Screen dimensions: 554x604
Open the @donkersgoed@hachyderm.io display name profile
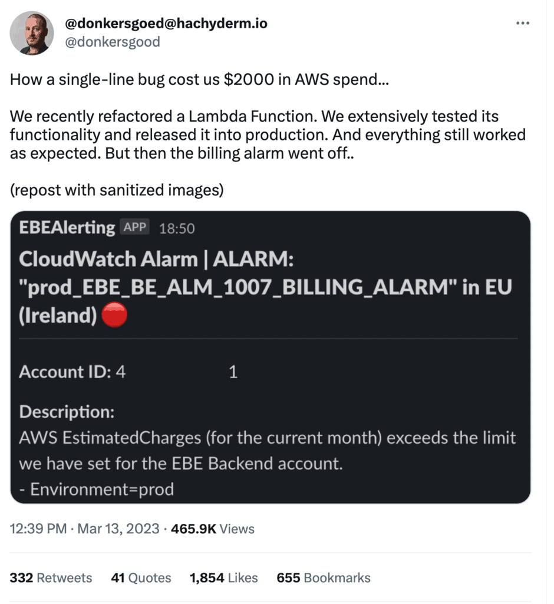tap(166, 23)
